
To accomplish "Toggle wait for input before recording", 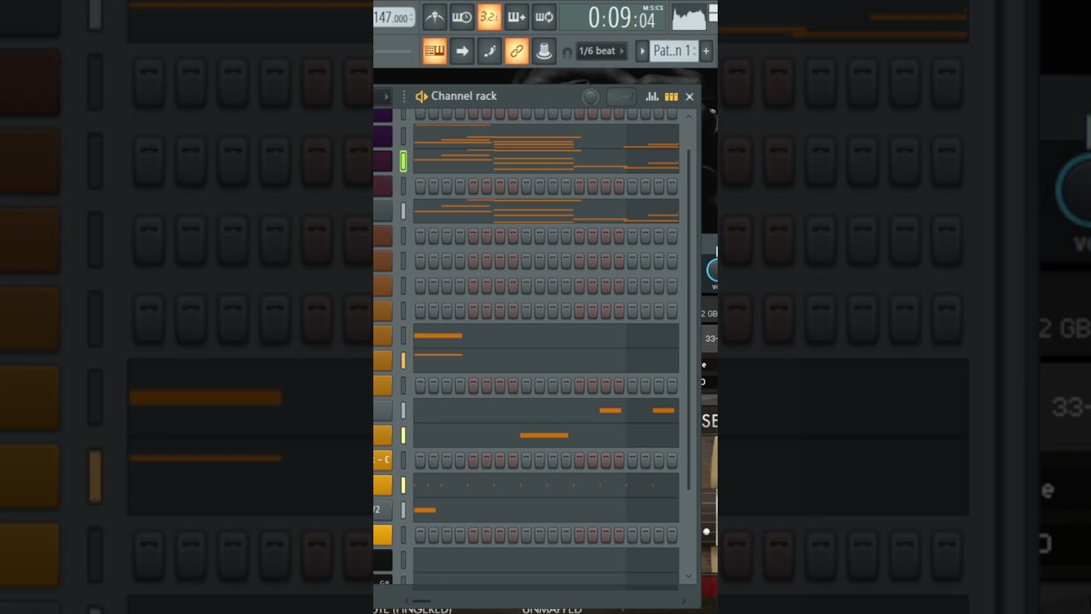I will point(462,16).
